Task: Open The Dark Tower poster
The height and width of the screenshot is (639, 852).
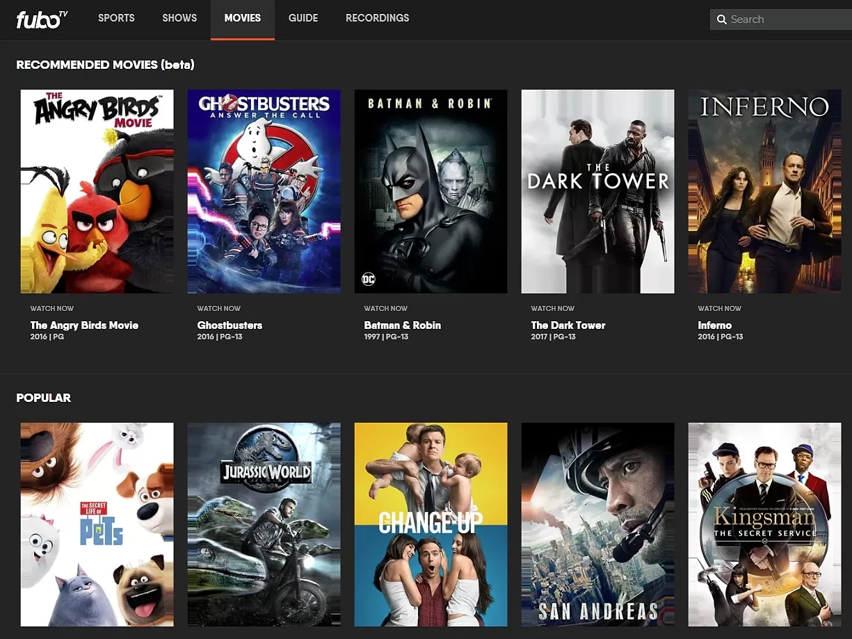Action: click(598, 191)
